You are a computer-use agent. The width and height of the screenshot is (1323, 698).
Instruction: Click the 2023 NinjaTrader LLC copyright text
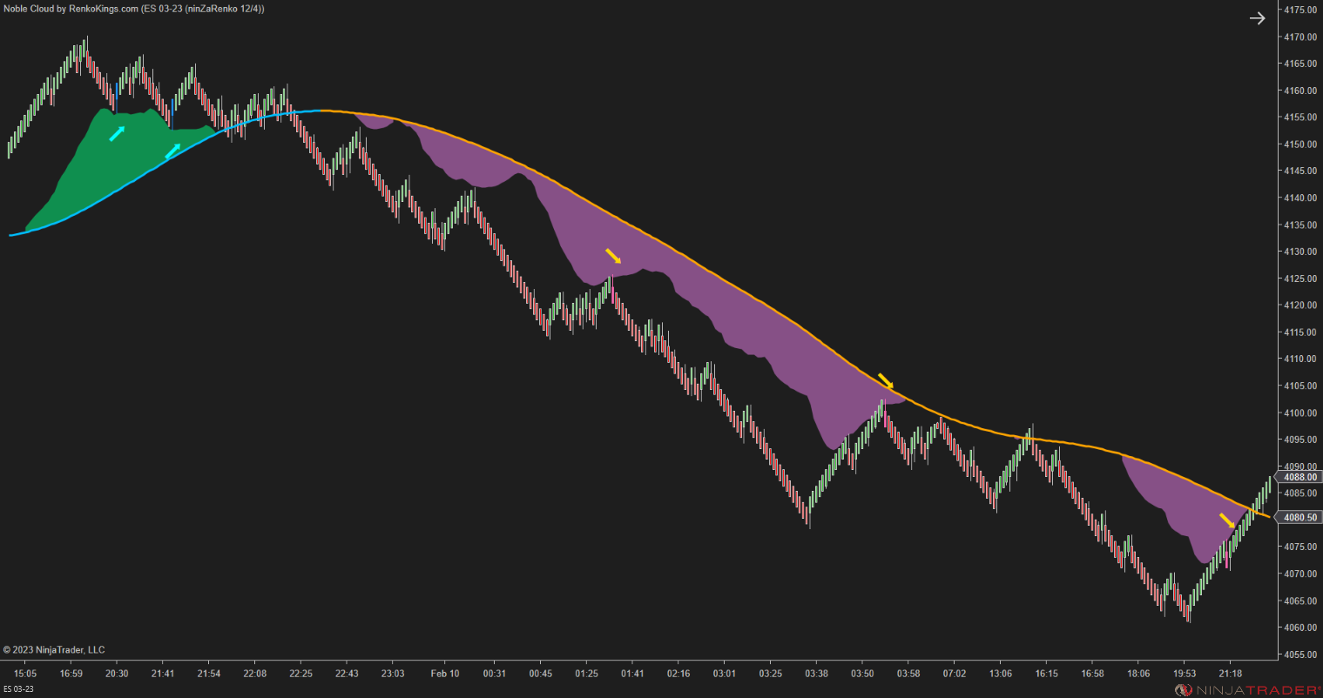pyautogui.click(x=54, y=649)
